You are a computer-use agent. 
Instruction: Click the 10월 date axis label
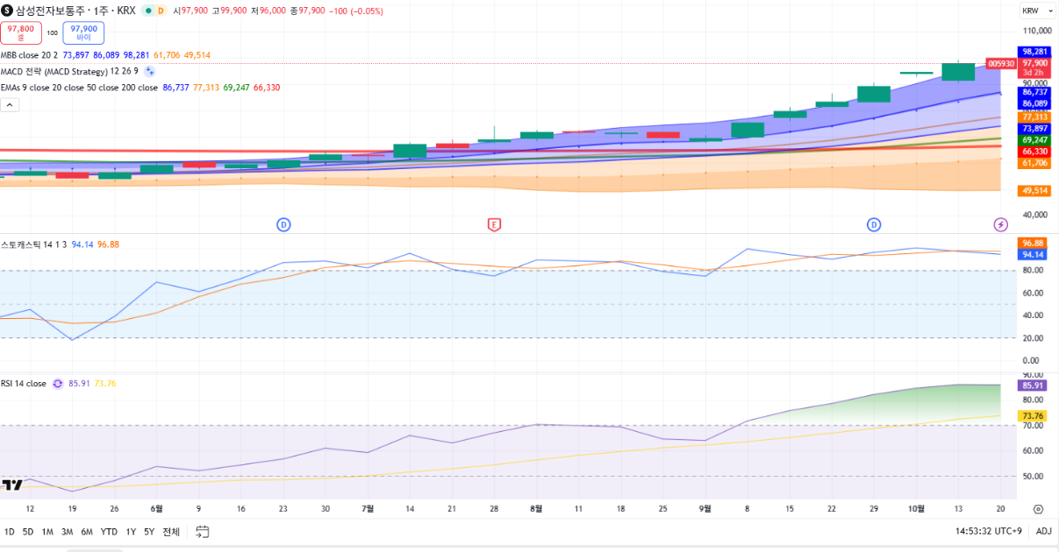click(916, 508)
